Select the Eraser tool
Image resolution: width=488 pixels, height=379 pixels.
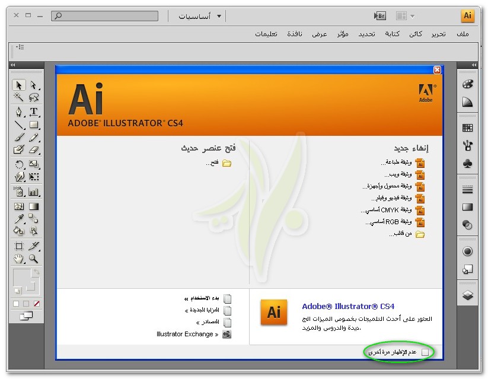34,149
